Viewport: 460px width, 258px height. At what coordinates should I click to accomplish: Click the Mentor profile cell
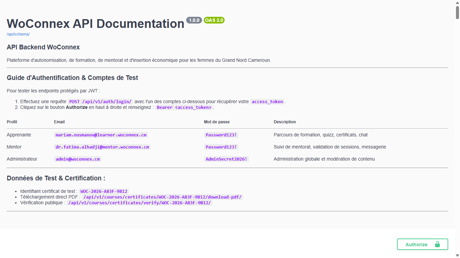click(x=14, y=147)
